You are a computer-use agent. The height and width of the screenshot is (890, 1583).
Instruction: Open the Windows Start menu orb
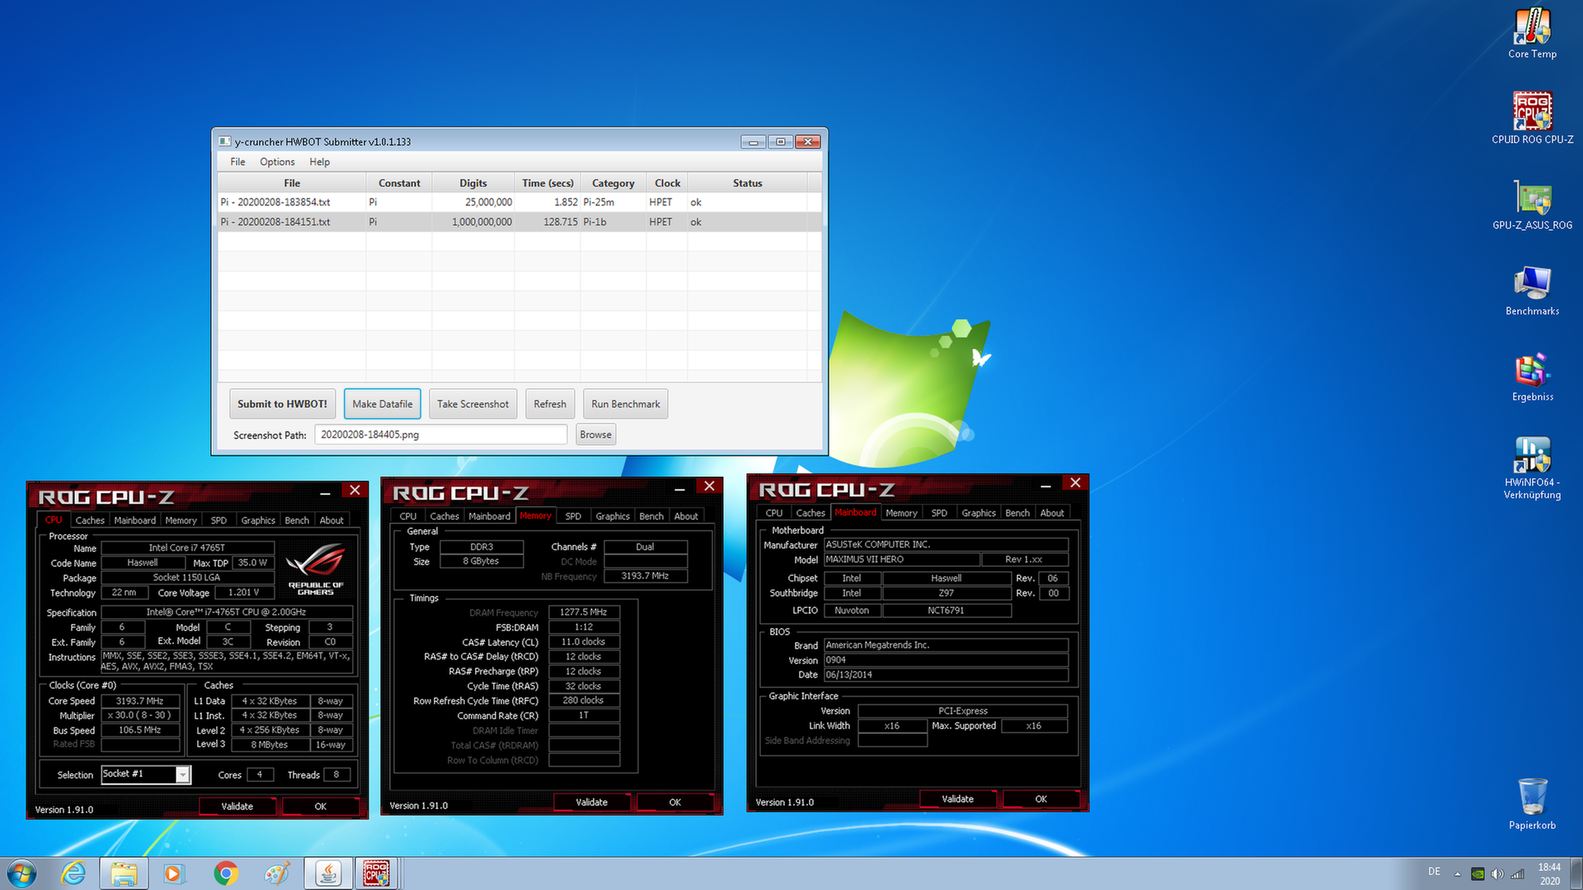pos(22,874)
